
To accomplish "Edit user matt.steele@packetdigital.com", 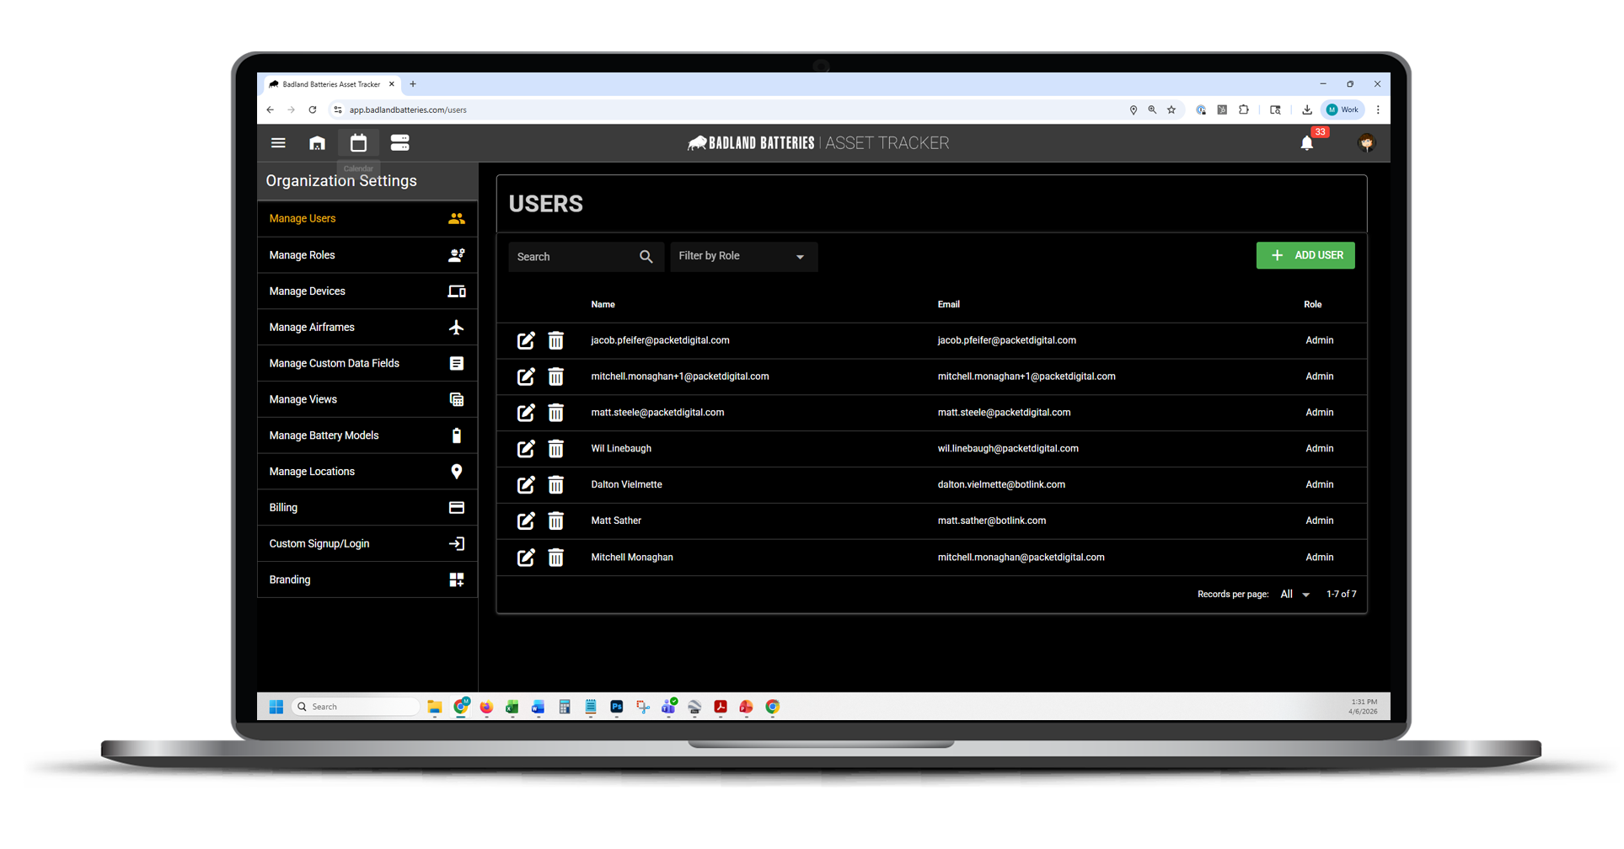I will pos(526,413).
